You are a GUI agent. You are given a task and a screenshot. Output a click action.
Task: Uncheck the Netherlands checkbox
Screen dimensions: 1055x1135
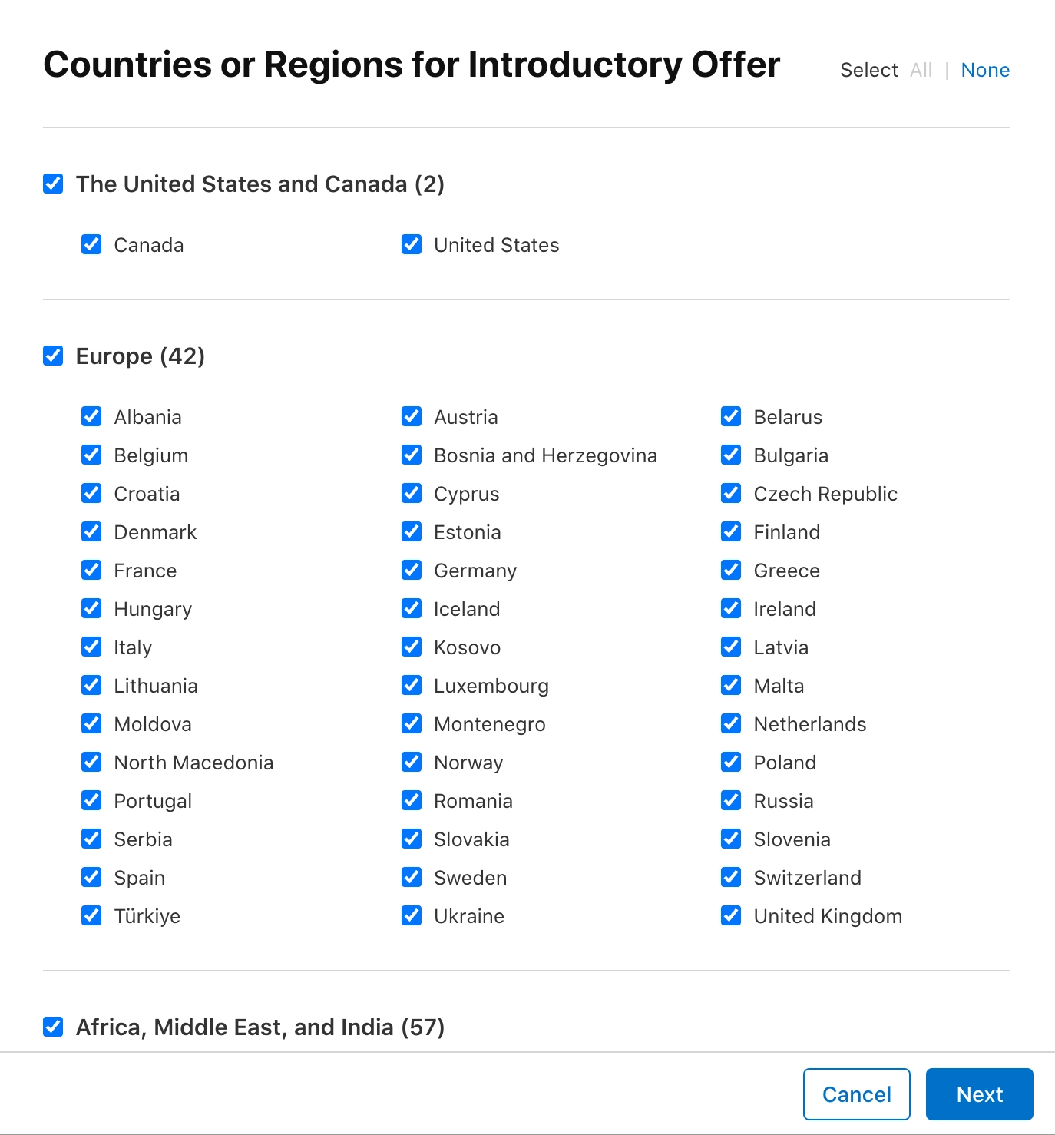coord(730,723)
